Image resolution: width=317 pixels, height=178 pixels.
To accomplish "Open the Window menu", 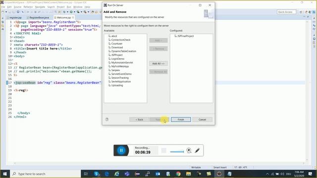I will [78, 7].
